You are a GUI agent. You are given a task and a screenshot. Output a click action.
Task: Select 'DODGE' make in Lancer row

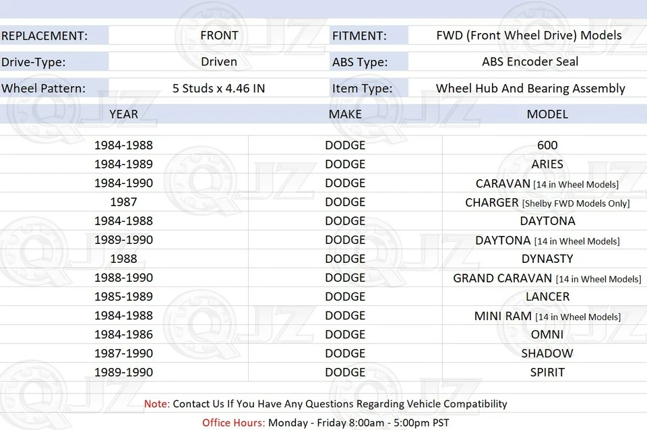pos(345,297)
